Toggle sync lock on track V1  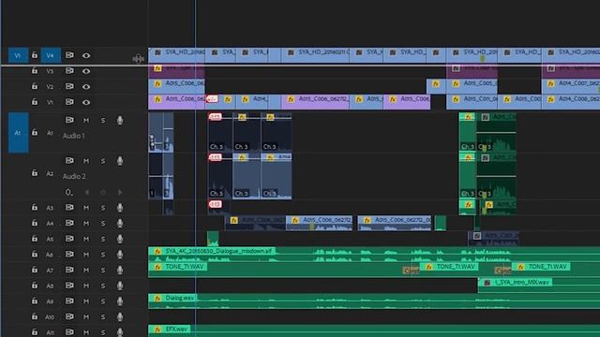click(69, 102)
